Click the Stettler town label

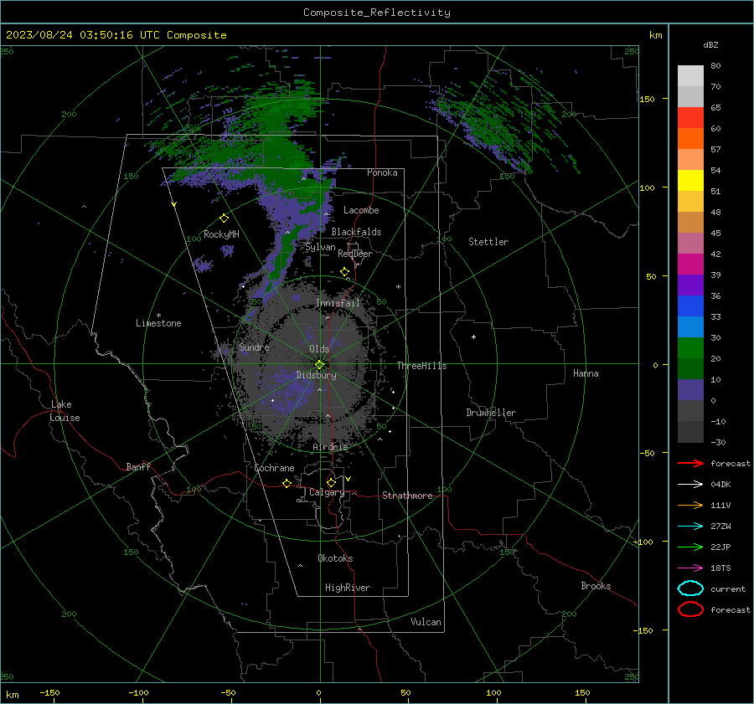coord(488,242)
